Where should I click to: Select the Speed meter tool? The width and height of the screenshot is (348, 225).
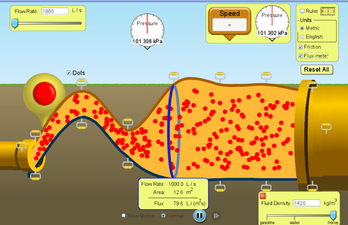click(x=229, y=21)
